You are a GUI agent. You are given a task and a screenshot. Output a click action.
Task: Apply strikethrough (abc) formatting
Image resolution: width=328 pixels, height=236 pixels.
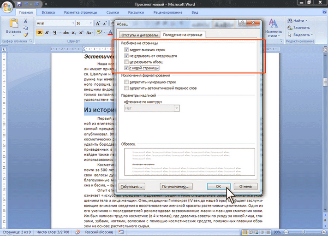coord(66,32)
